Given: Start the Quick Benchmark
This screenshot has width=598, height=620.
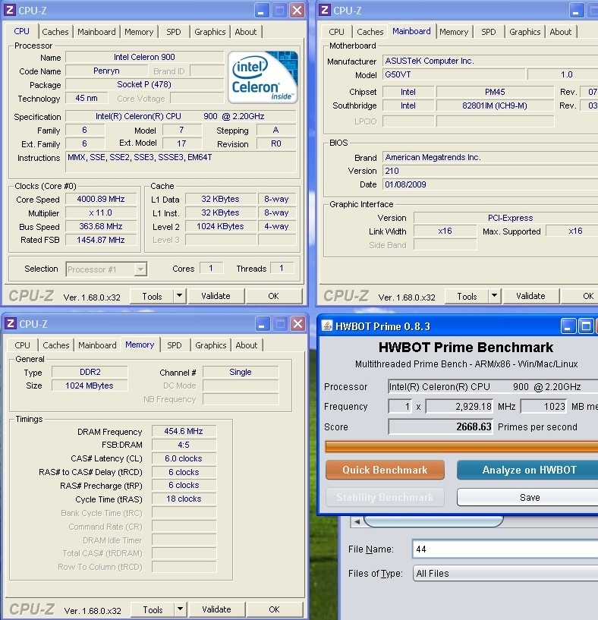Looking at the screenshot, I should pyautogui.click(x=385, y=470).
